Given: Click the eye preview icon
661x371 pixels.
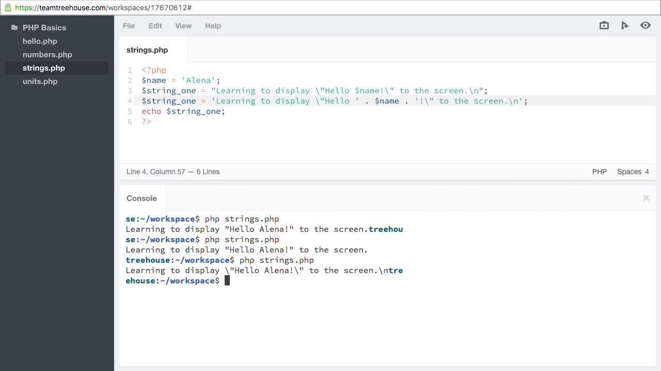Looking at the screenshot, I should [645, 25].
